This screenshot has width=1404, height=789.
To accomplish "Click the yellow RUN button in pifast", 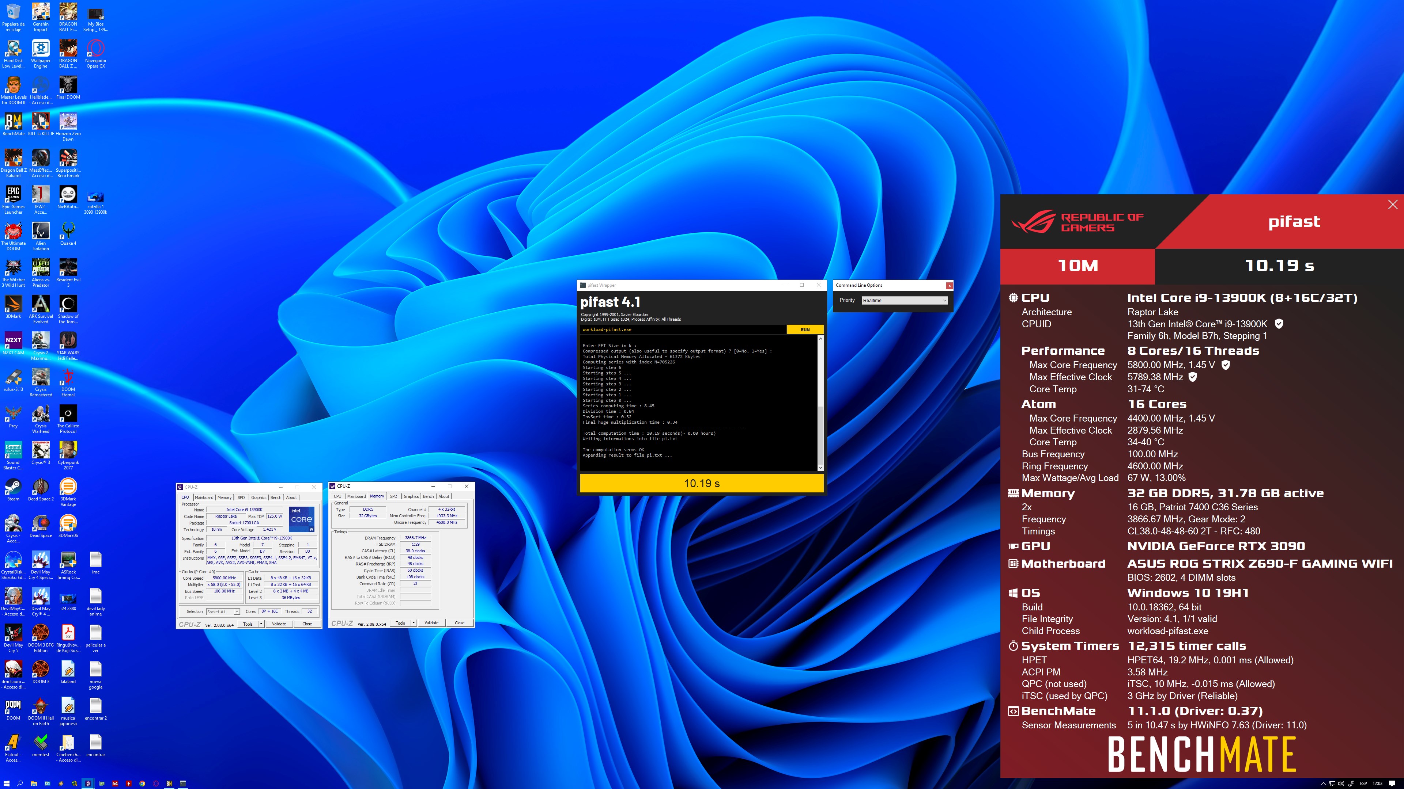I will tap(805, 329).
